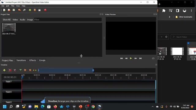This screenshot has width=196, height=110.
Task: Open the View menu
Action: tap(18, 6)
